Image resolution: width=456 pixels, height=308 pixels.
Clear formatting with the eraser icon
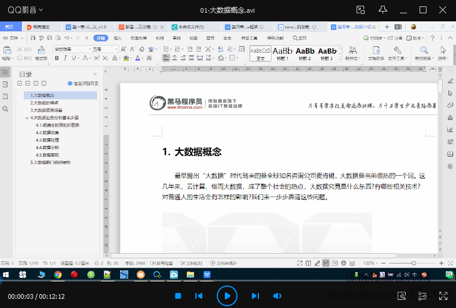[x=142, y=49]
